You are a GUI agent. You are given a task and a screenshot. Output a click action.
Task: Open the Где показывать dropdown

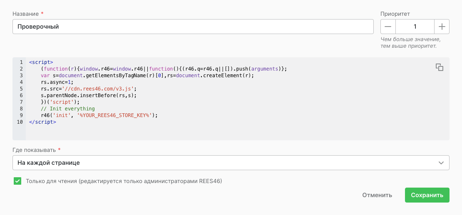tap(231, 163)
